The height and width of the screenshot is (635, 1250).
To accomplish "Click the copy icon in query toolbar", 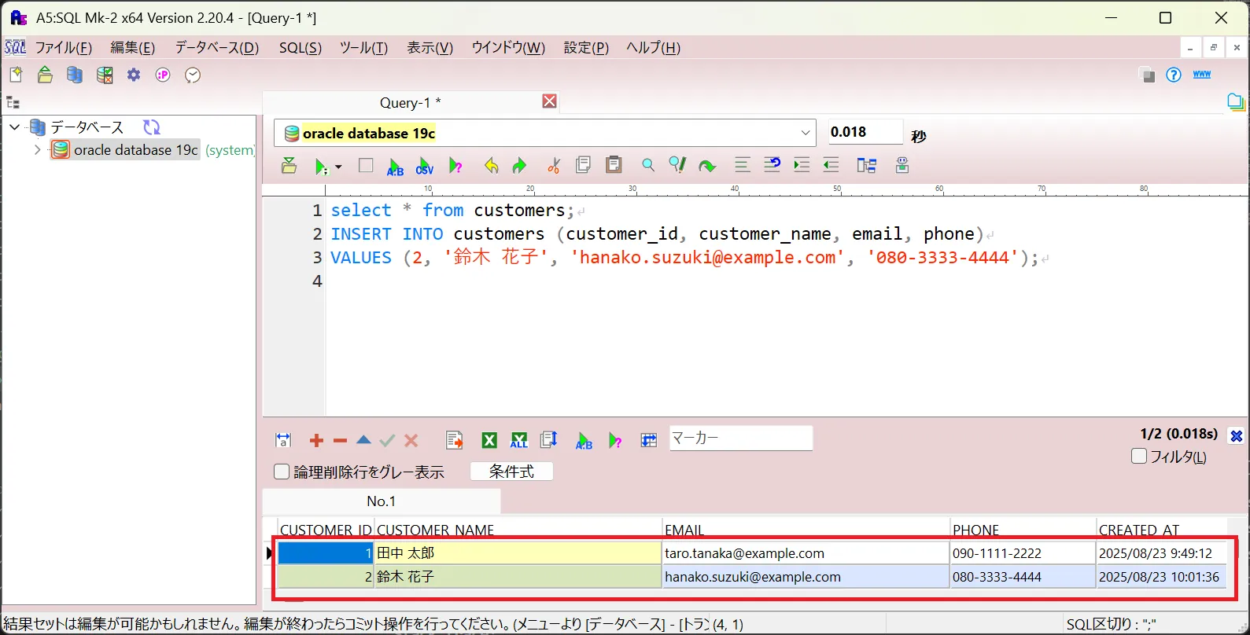I will pyautogui.click(x=583, y=165).
